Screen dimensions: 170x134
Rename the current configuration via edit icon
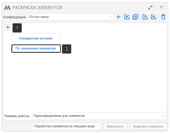point(127,17)
